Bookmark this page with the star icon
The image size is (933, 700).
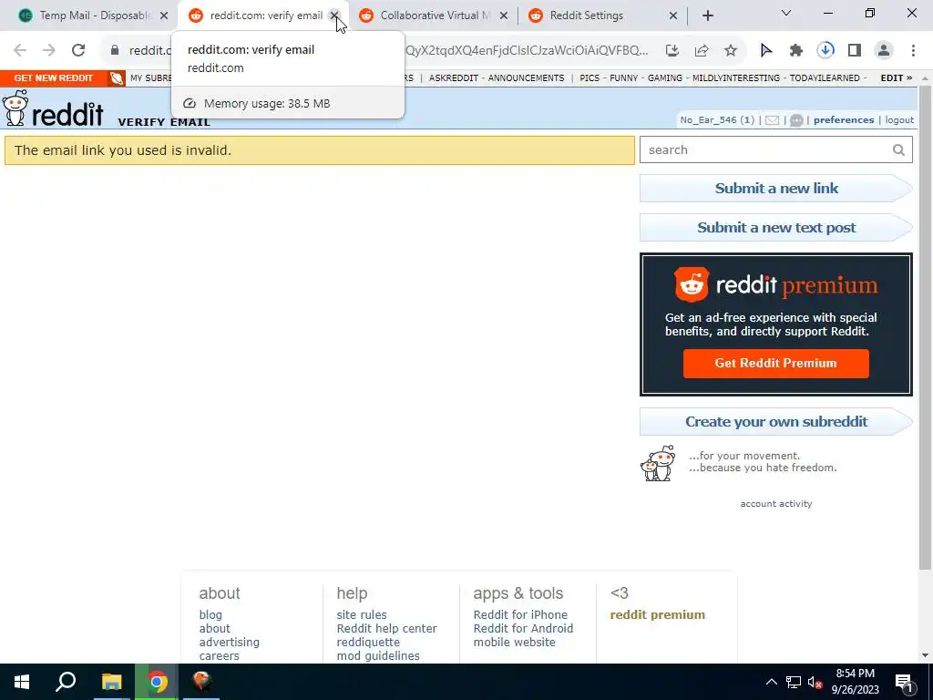[x=731, y=51]
